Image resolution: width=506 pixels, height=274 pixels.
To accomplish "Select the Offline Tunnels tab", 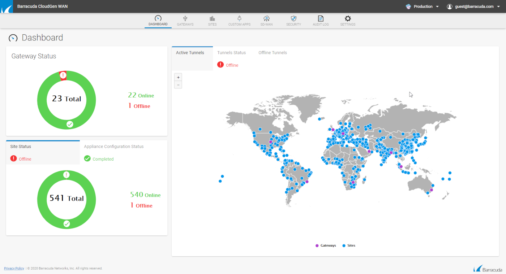I will pos(272,52).
